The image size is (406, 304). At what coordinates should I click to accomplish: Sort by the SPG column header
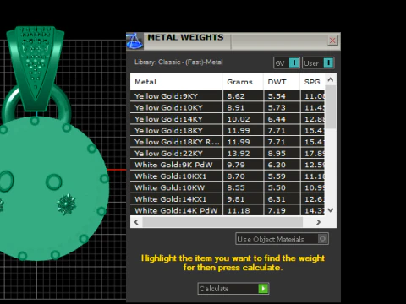pos(313,82)
